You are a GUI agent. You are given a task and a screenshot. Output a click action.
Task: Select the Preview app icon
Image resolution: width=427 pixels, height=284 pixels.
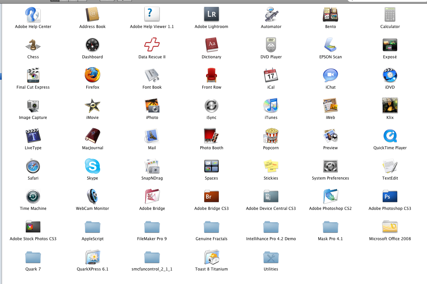[x=330, y=136]
